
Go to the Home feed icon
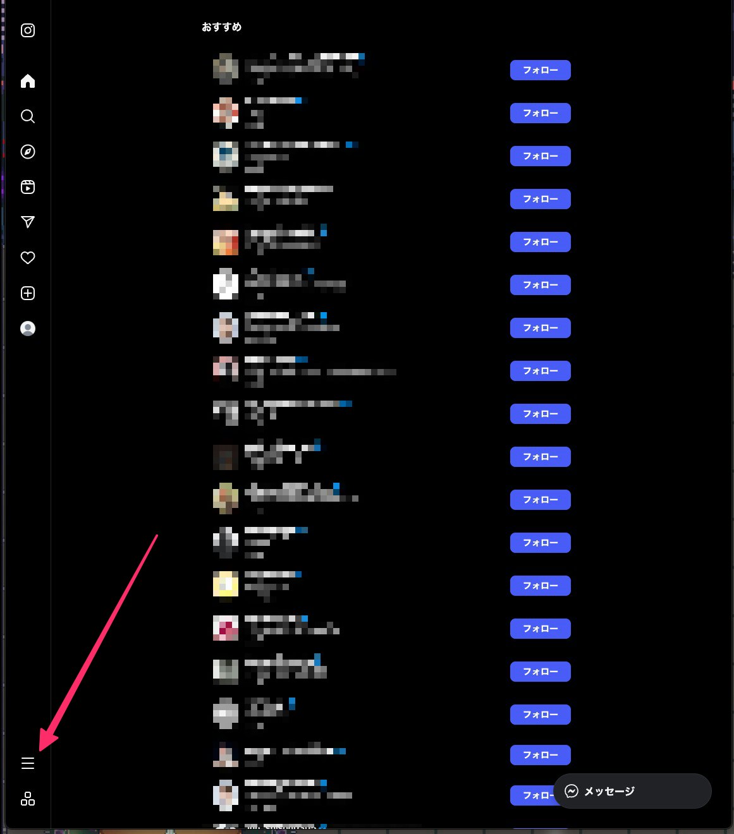pos(28,81)
